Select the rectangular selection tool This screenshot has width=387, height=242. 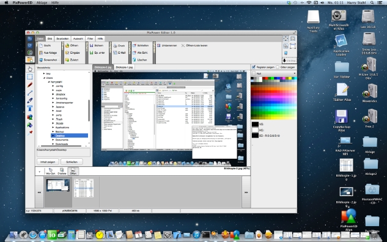coord(30,77)
